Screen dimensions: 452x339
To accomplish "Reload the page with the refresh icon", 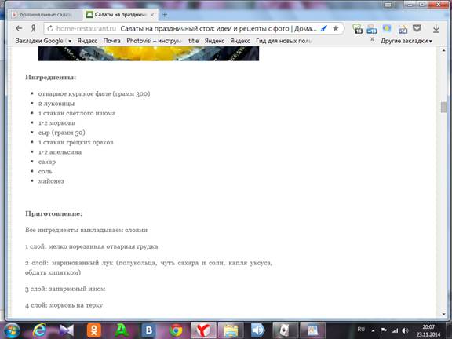I will click(x=50, y=28).
